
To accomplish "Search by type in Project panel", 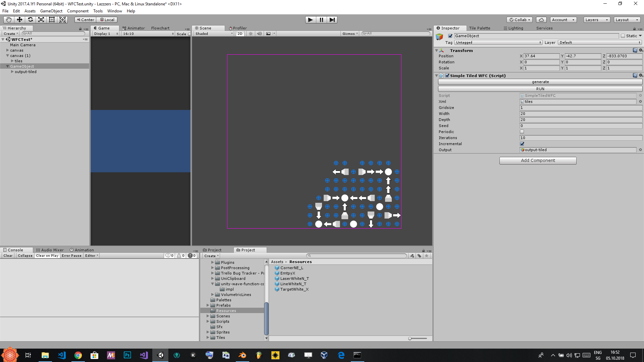I will coord(412,256).
